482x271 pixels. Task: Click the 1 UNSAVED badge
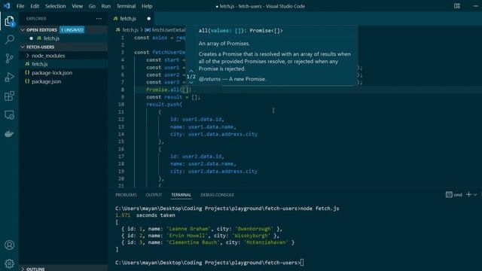pyautogui.click(x=72, y=30)
